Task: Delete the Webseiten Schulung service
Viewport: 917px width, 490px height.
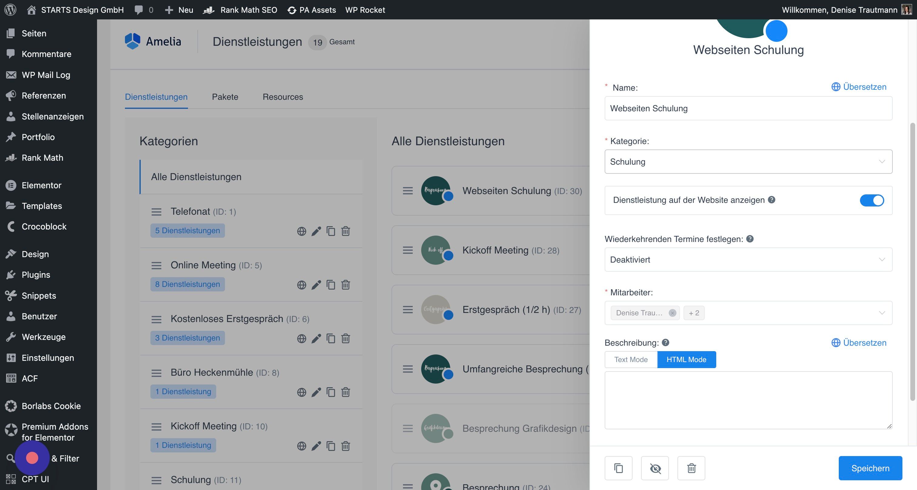Action: pos(691,468)
